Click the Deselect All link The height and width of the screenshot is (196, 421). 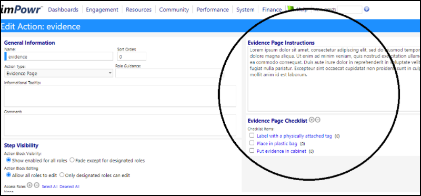(69, 187)
